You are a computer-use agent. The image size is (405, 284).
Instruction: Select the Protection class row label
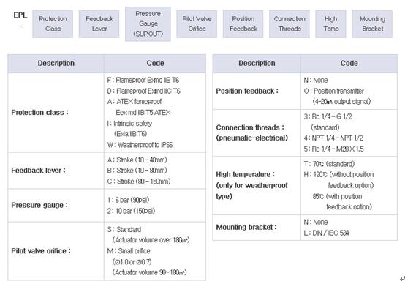[39, 113]
